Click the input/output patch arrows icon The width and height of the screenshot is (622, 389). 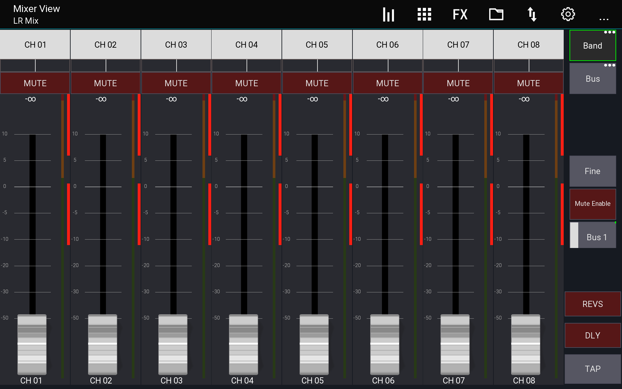(x=532, y=14)
